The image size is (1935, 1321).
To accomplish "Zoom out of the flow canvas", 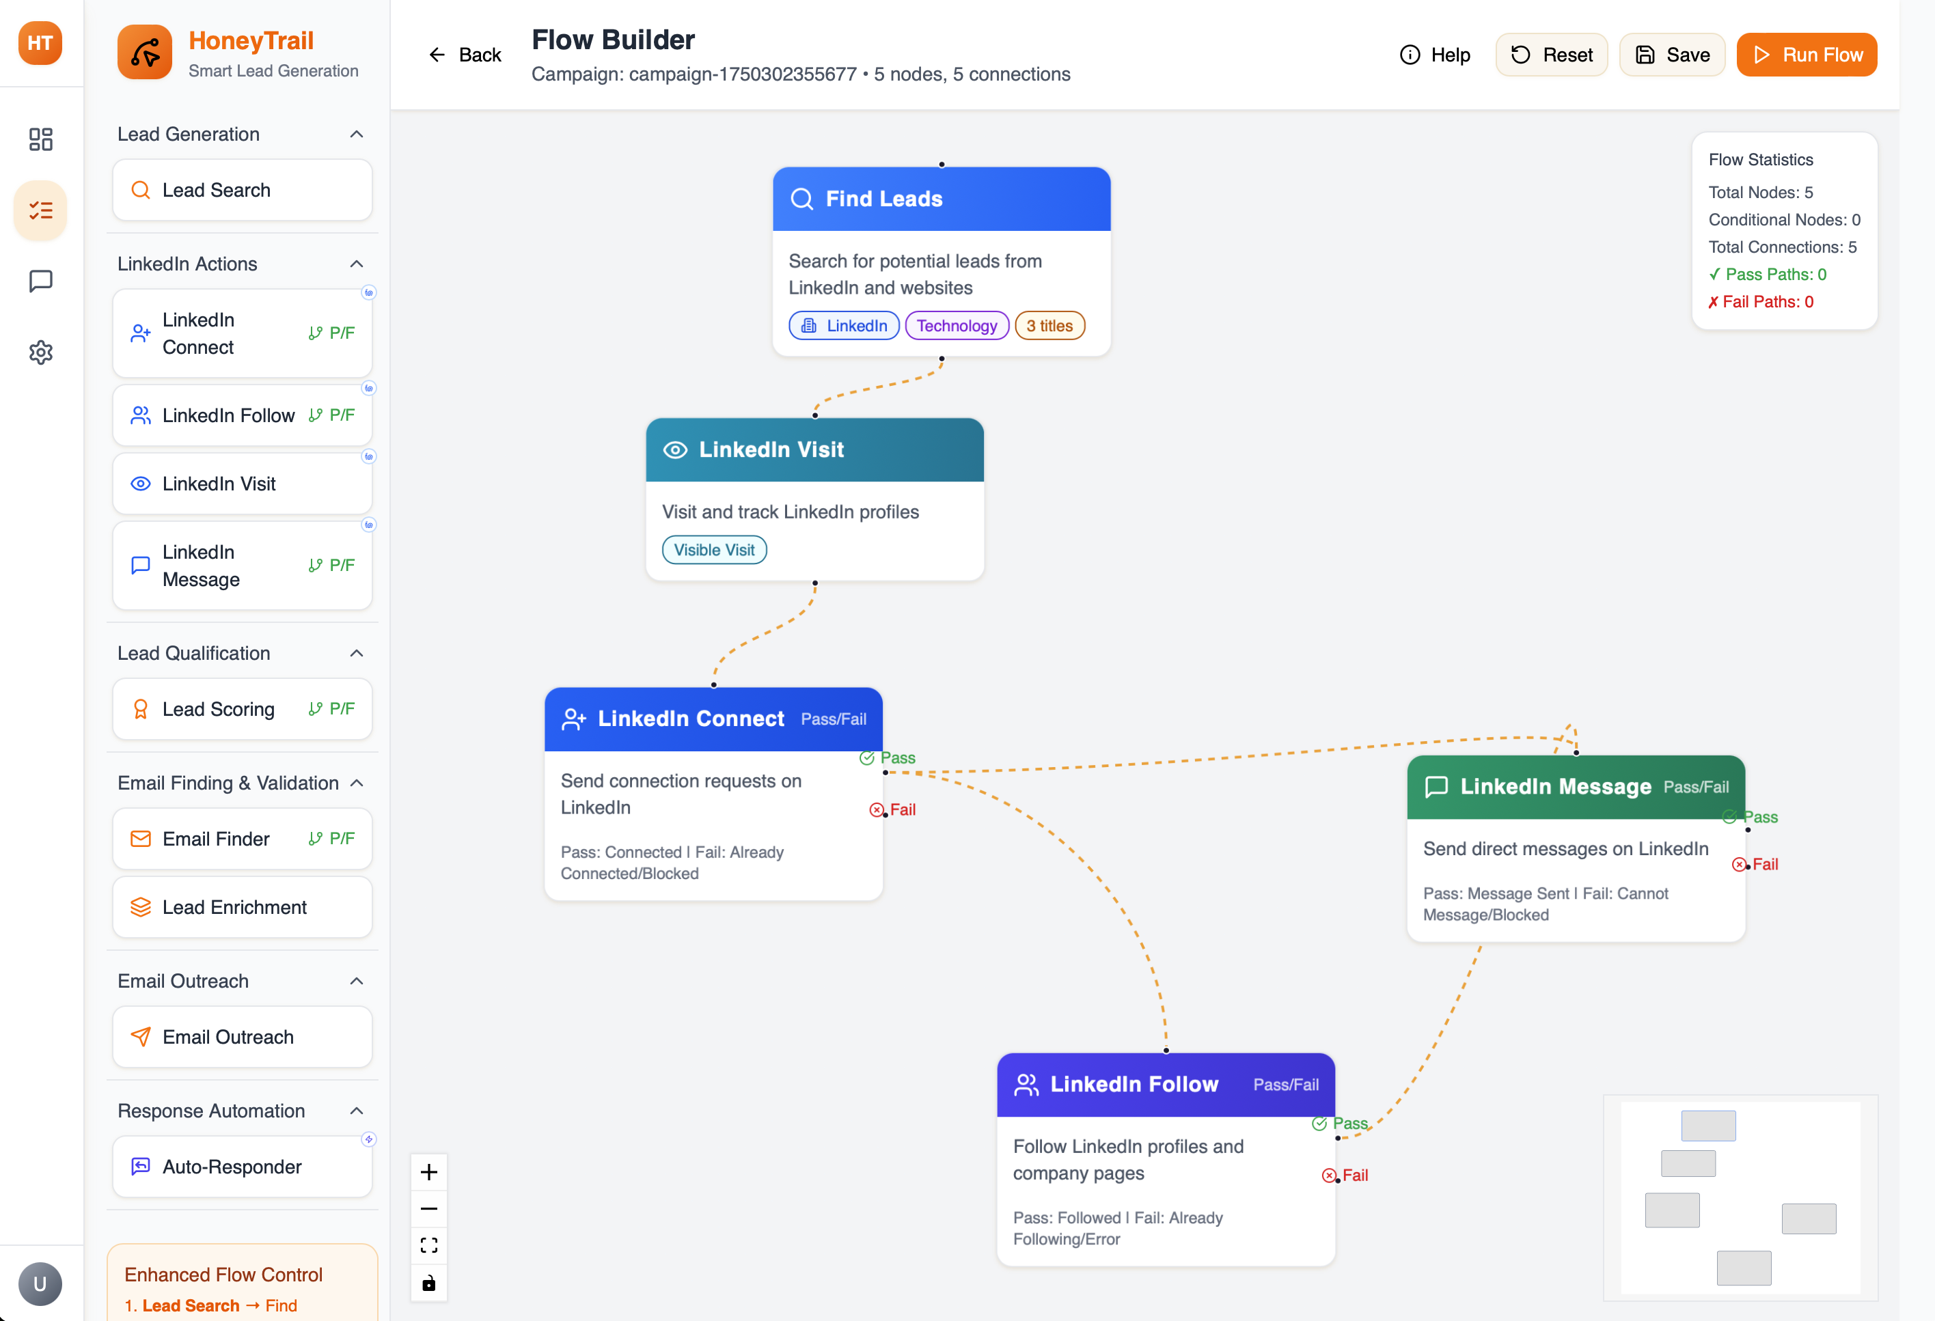I will tap(429, 1208).
